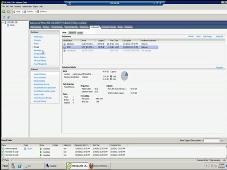Switch view to Devices
The height and width of the screenshot is (170, 227).
point(80,33)
